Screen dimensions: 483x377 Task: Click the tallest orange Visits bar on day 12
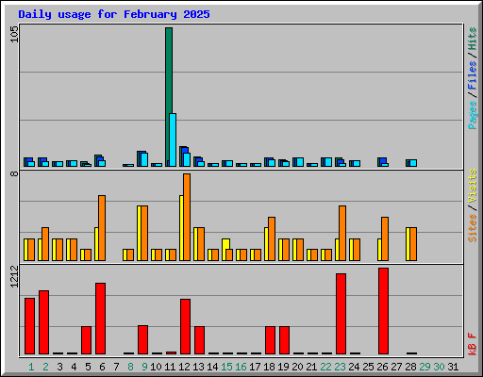pyautogui.click(x=187, y=218)
